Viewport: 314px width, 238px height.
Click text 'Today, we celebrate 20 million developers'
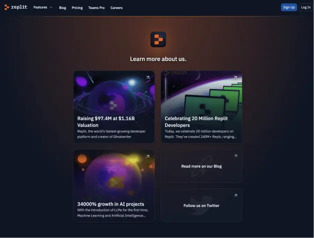pos(199,131)
